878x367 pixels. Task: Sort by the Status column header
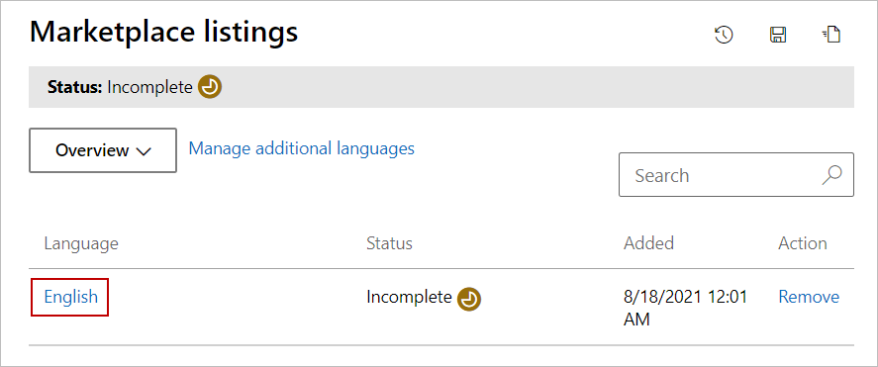coord(389,243)
